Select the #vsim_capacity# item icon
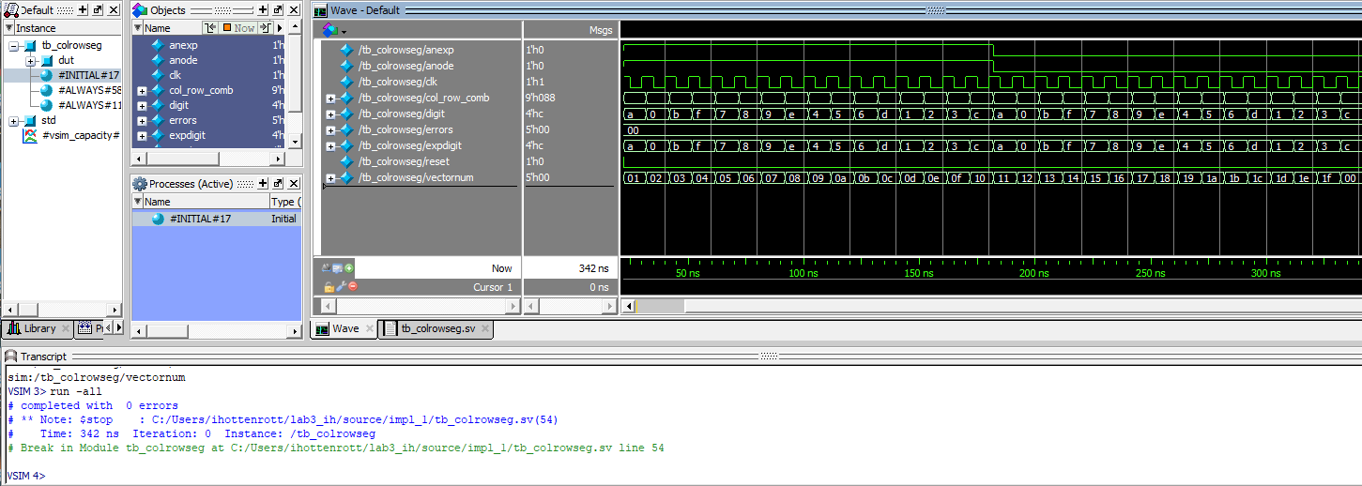This screenshot has height=486, width=1362. [x=32, y=135]
